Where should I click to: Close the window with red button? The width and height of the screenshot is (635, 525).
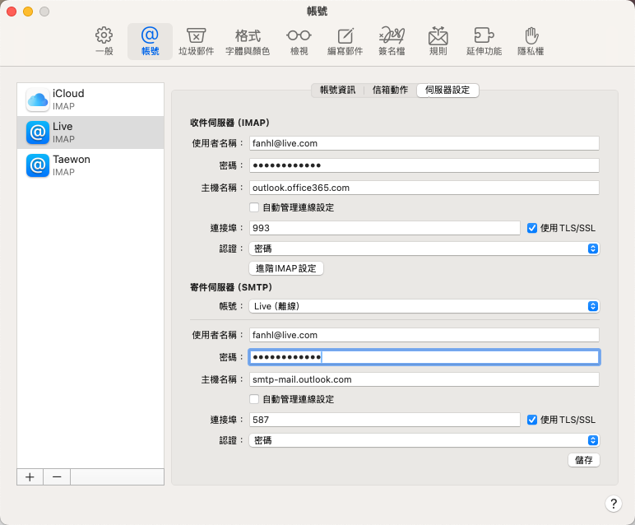pos(12,12)
